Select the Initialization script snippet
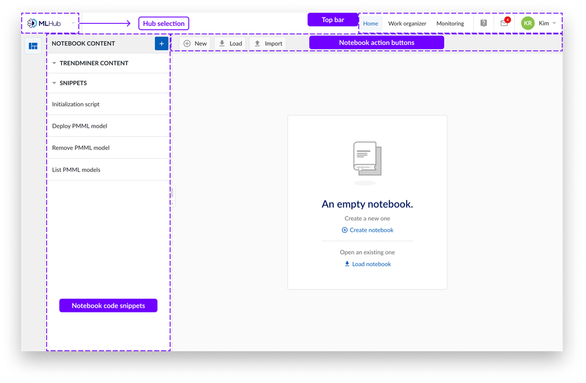The image size is (586, 383). [76, 104]
